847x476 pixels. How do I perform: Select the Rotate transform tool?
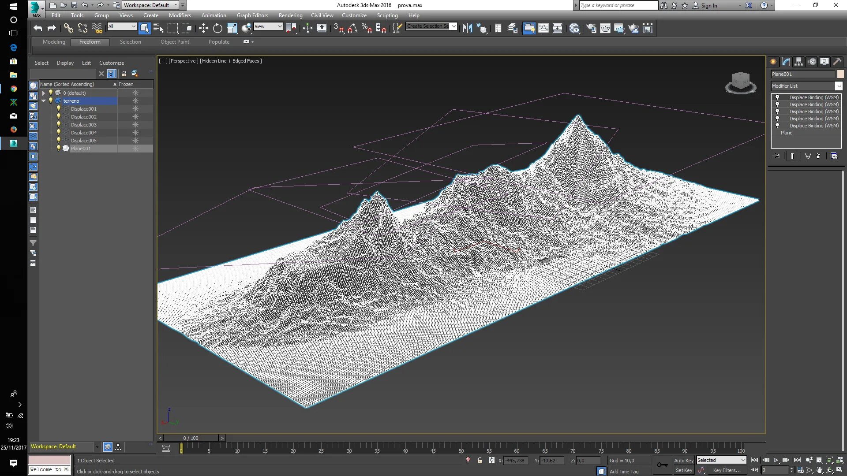click(x=217, y=29)
